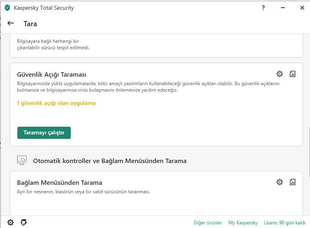Open help with the question mark button
This screenshot has width=310, height=228.
point(263,8)
